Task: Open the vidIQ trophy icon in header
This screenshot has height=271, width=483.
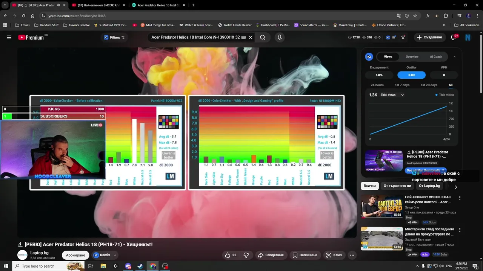Action: (403, 37)
